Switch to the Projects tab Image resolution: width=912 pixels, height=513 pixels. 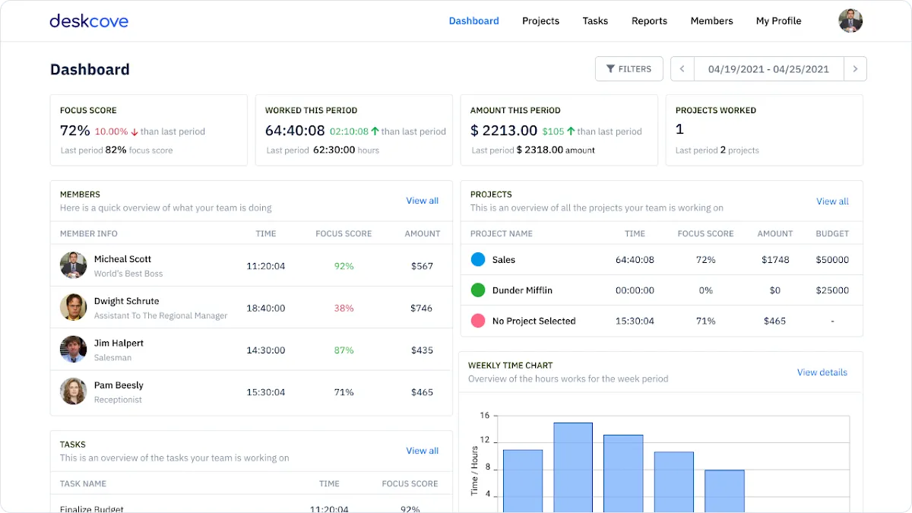coord(540,21)
